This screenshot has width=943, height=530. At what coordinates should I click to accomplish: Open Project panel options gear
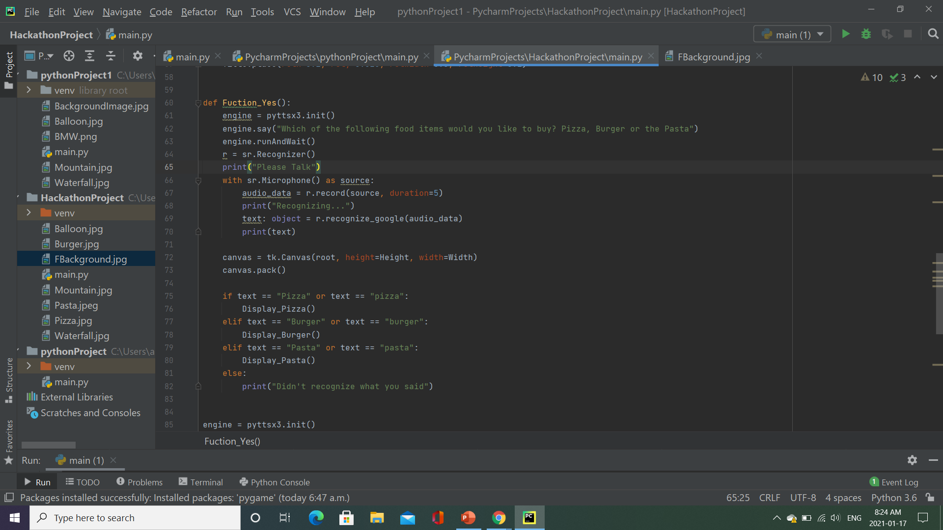(138, 56)
